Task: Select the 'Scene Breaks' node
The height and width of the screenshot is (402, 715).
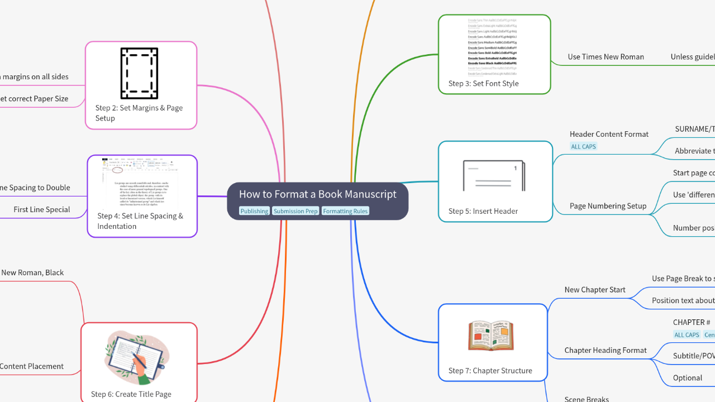Action: point(586,399)
